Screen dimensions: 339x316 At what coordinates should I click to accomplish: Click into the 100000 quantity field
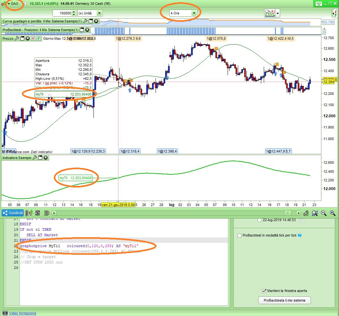click(x=63, y=13)
